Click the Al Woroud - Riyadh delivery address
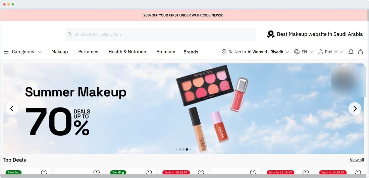The image size is (369, 178). tap(265, 52)
